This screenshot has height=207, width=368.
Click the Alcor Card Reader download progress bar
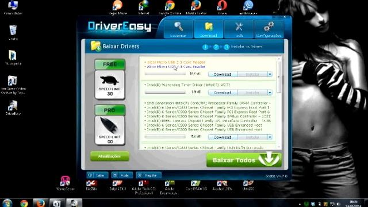[165, 74]
